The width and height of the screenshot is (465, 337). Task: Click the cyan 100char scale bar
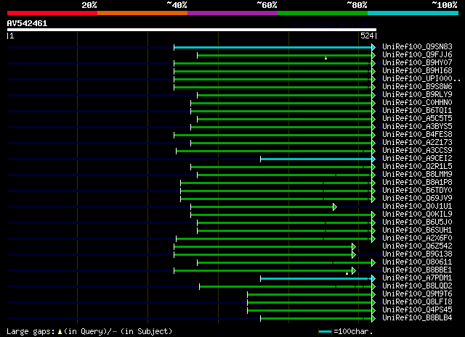tap(325, 332)
